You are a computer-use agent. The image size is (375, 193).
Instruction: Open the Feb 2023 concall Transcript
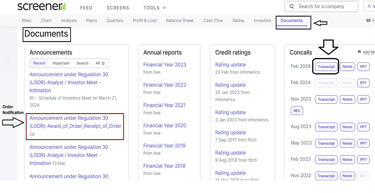326,159
